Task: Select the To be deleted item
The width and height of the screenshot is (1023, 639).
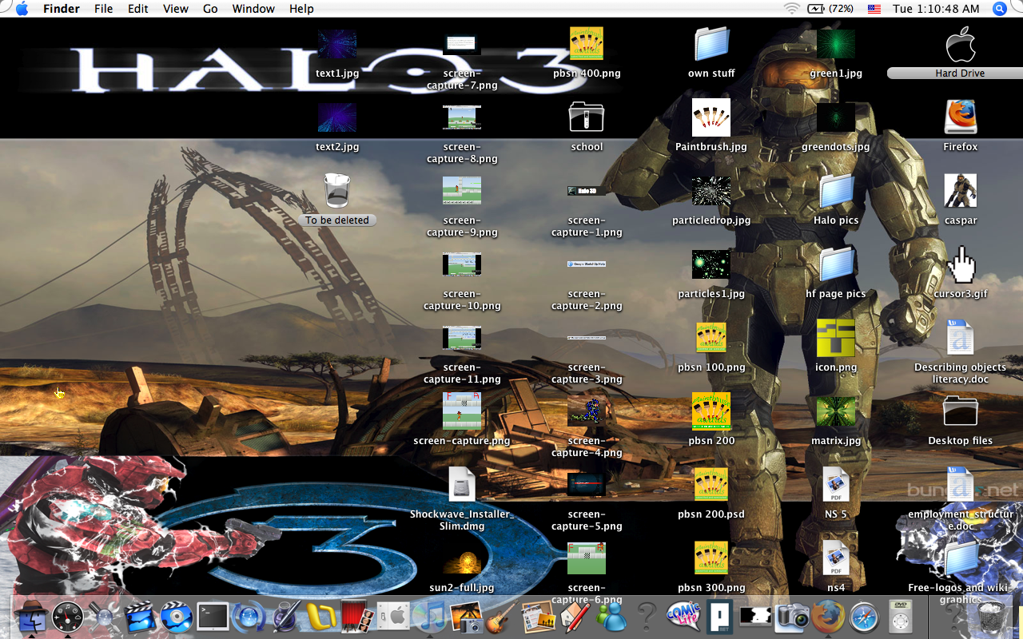Action: 337,192
